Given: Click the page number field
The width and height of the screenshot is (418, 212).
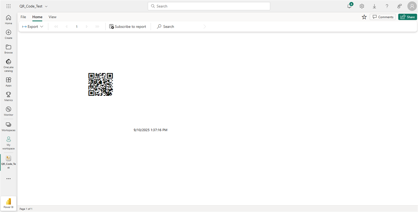Looking at the screenshot, I should [x=77, y=27].
